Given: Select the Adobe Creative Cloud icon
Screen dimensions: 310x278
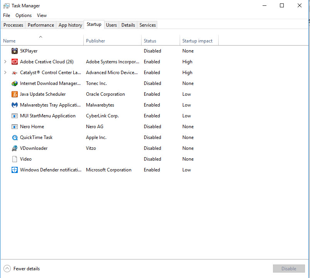Looking at the screenshot, I should click(15, 62).
